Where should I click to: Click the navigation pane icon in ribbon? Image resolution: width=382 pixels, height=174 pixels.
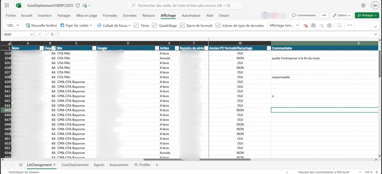click(x=339, y=25)
